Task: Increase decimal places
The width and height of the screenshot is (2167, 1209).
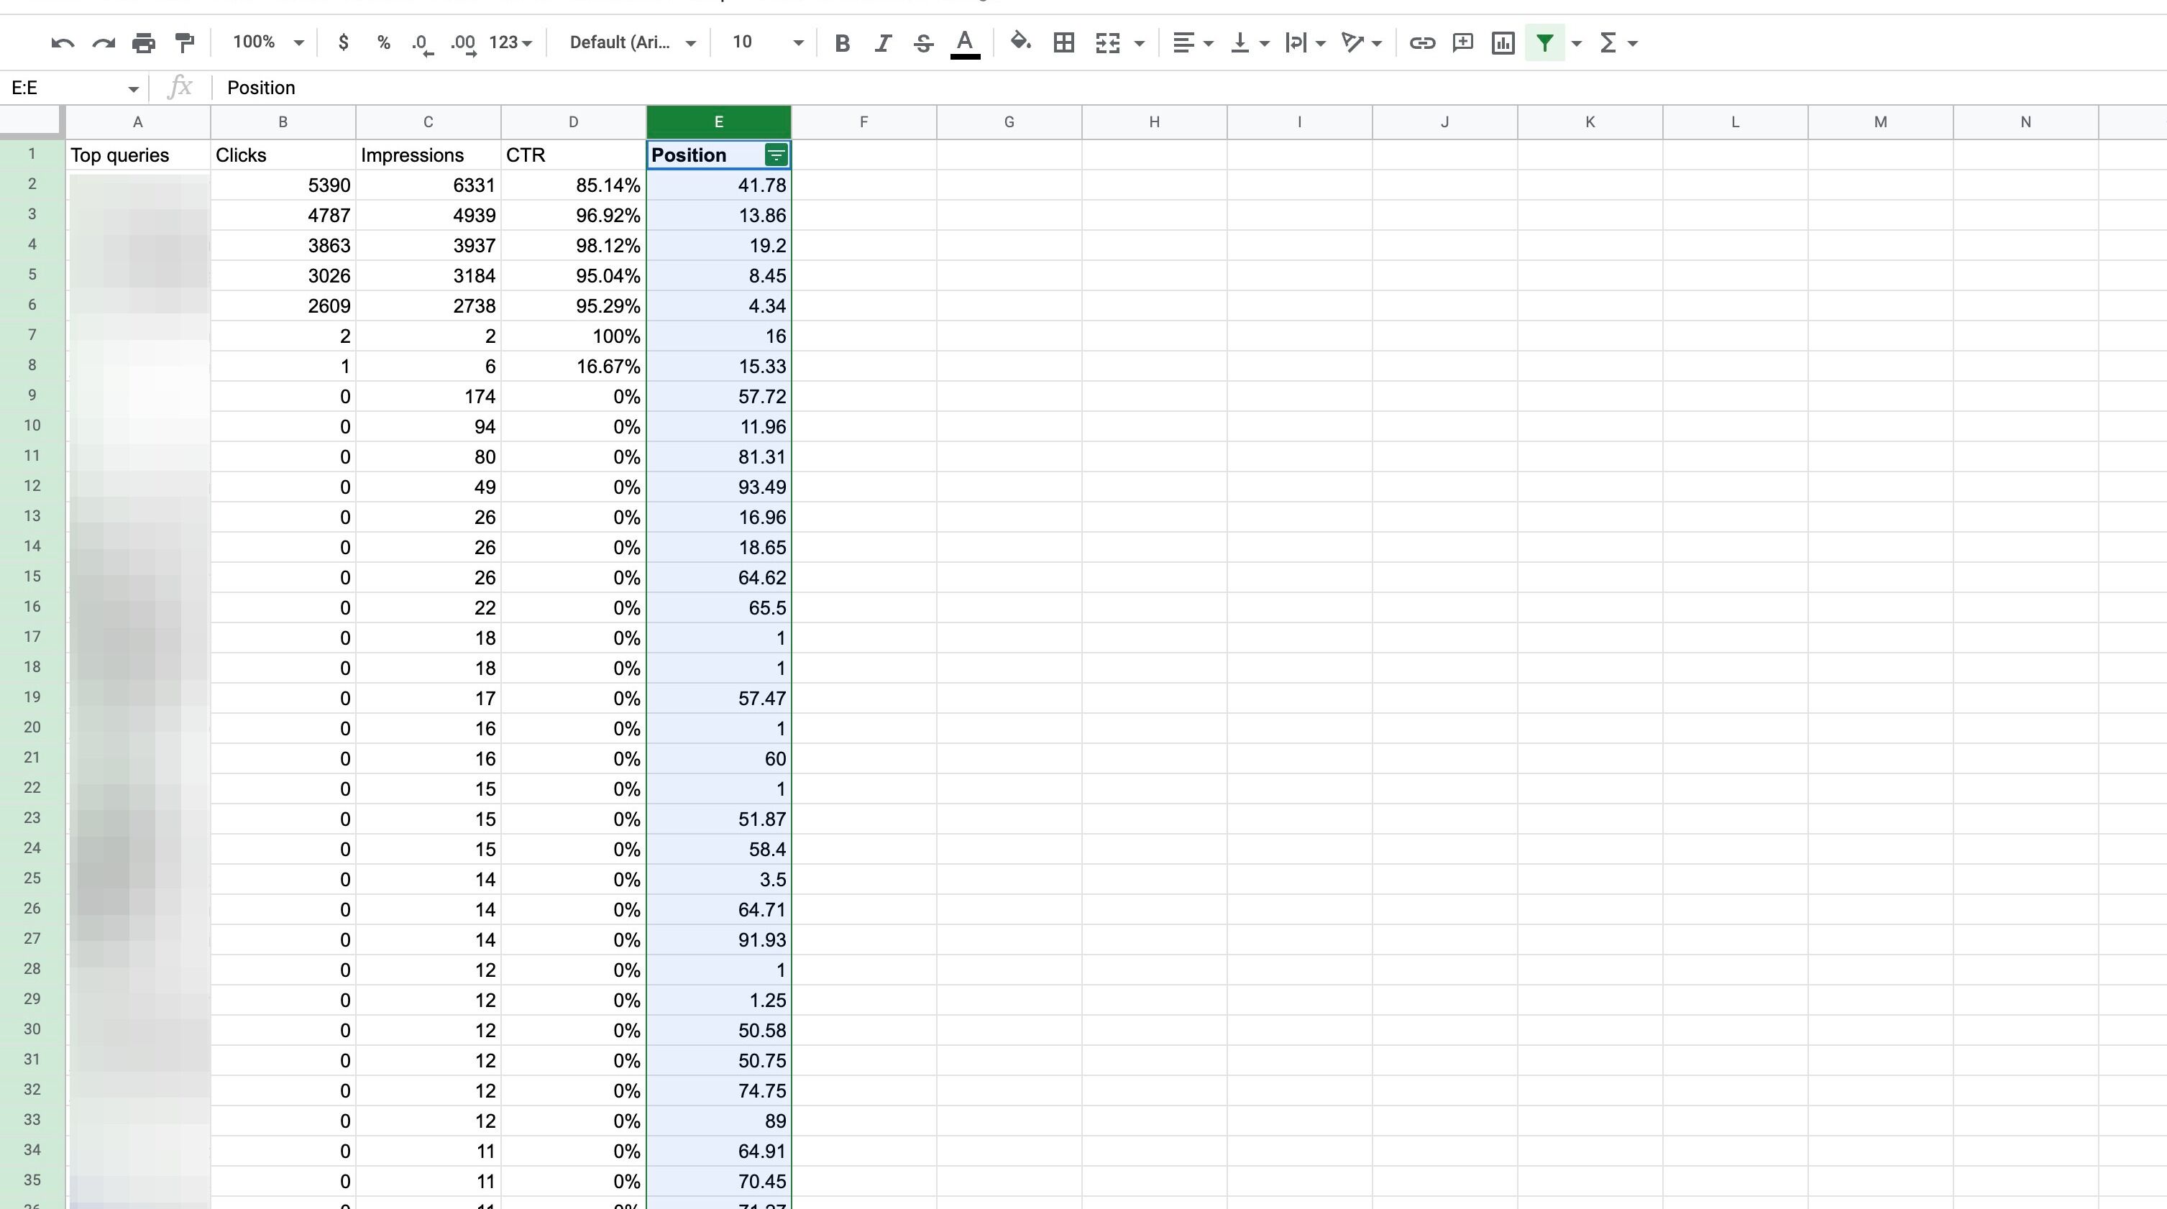Action: [x=464, y=44]
